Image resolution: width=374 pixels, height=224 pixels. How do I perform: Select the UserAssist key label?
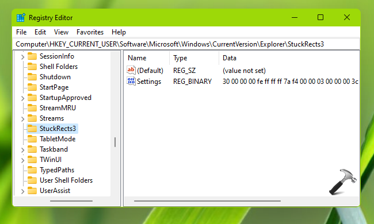(55, 191)
